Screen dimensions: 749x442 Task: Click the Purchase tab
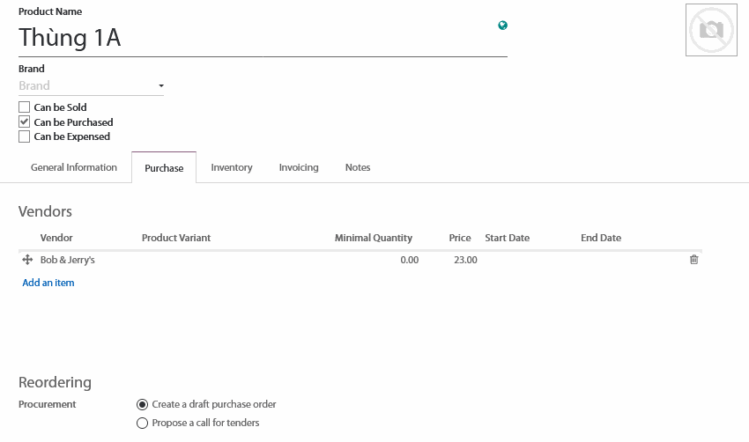coord(164,168)
